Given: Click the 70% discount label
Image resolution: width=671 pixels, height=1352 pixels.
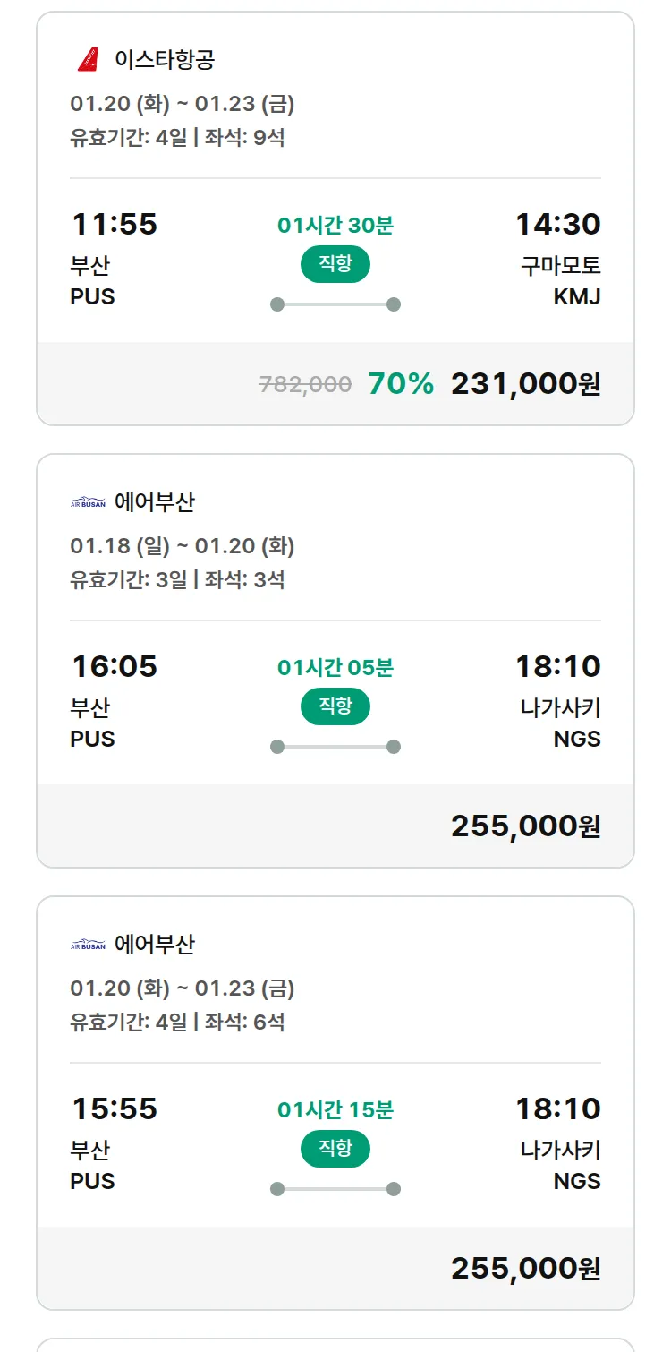Looking at the screenshot, I should pos(401,384).
